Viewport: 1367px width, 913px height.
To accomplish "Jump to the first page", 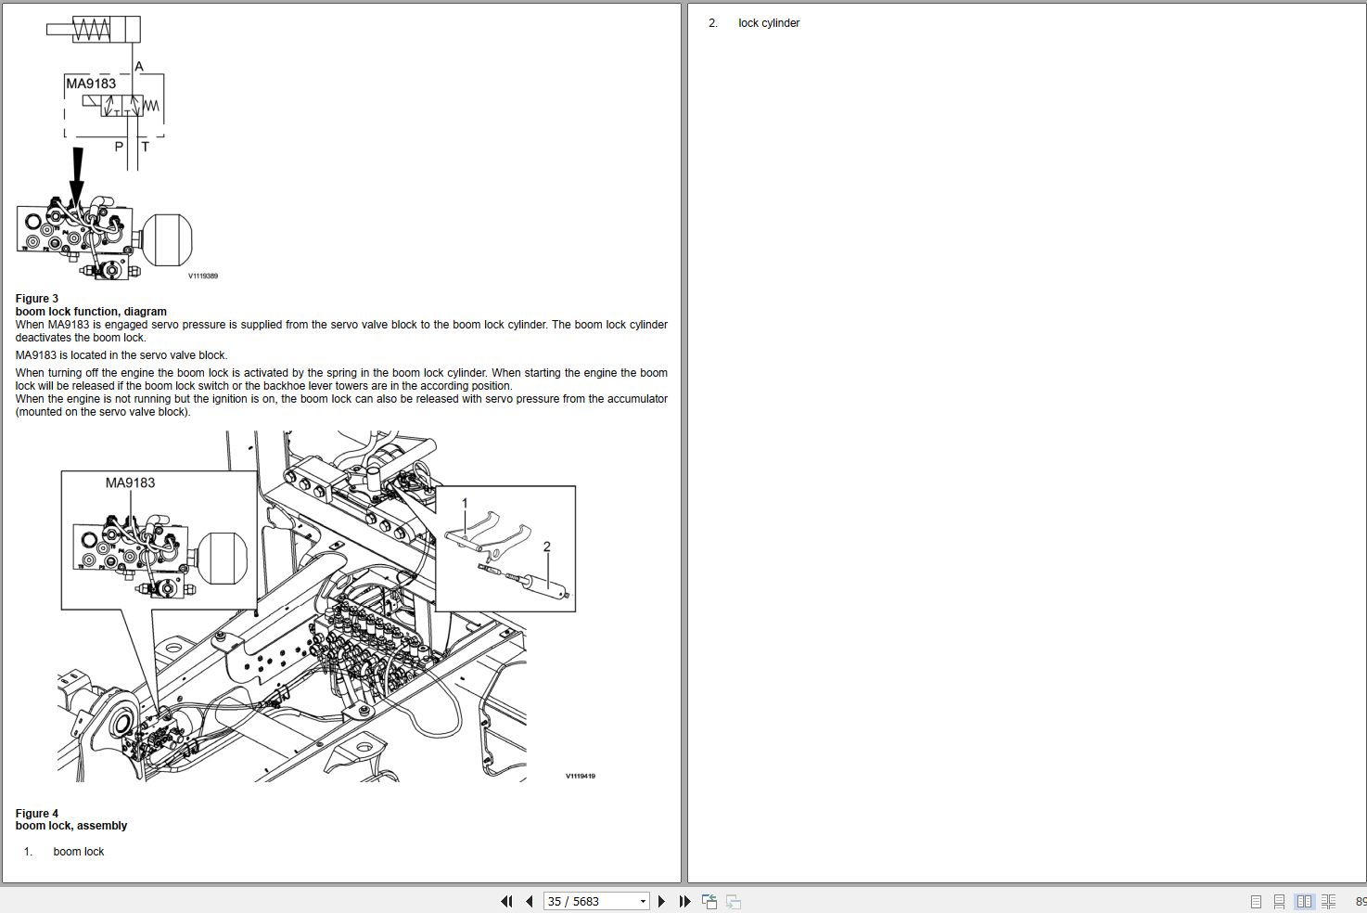I will pyautogui.click(x=506, y=901).
